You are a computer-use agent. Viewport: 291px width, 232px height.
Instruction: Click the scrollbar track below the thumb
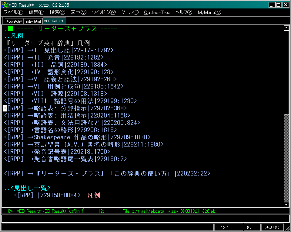tap(286, 158)
